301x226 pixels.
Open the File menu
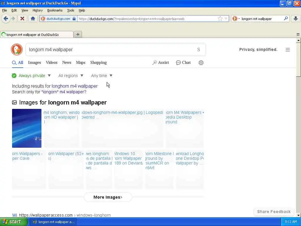(x=4, y=10)
